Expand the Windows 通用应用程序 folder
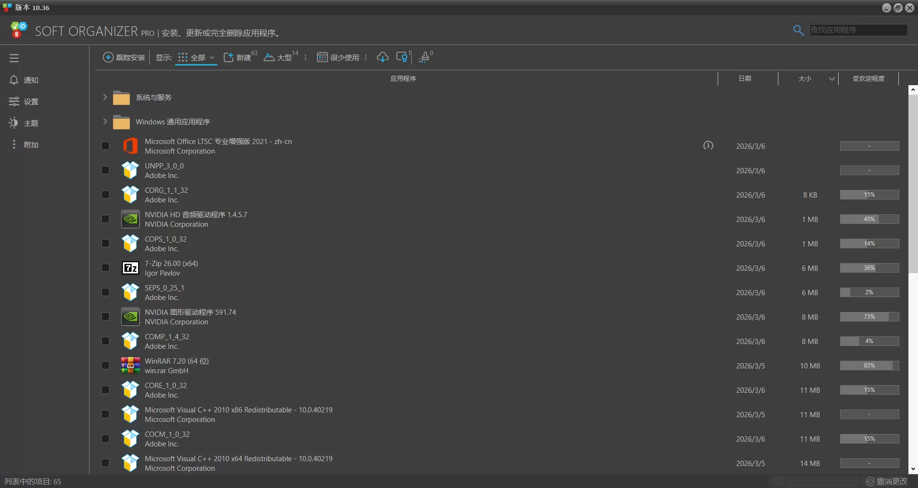This screenshot has width=918, height=488. (x=105, y=122)
